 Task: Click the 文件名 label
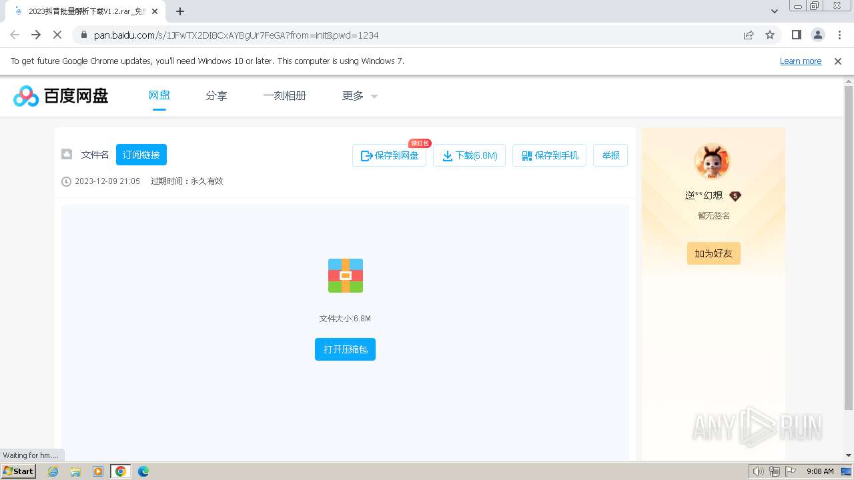click(x=95, y=155)
